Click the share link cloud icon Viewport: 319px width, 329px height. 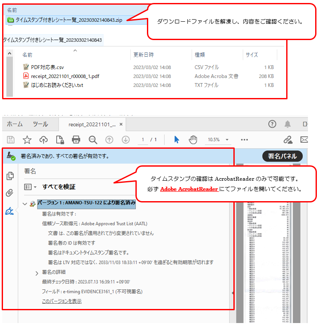pos(288,140)
